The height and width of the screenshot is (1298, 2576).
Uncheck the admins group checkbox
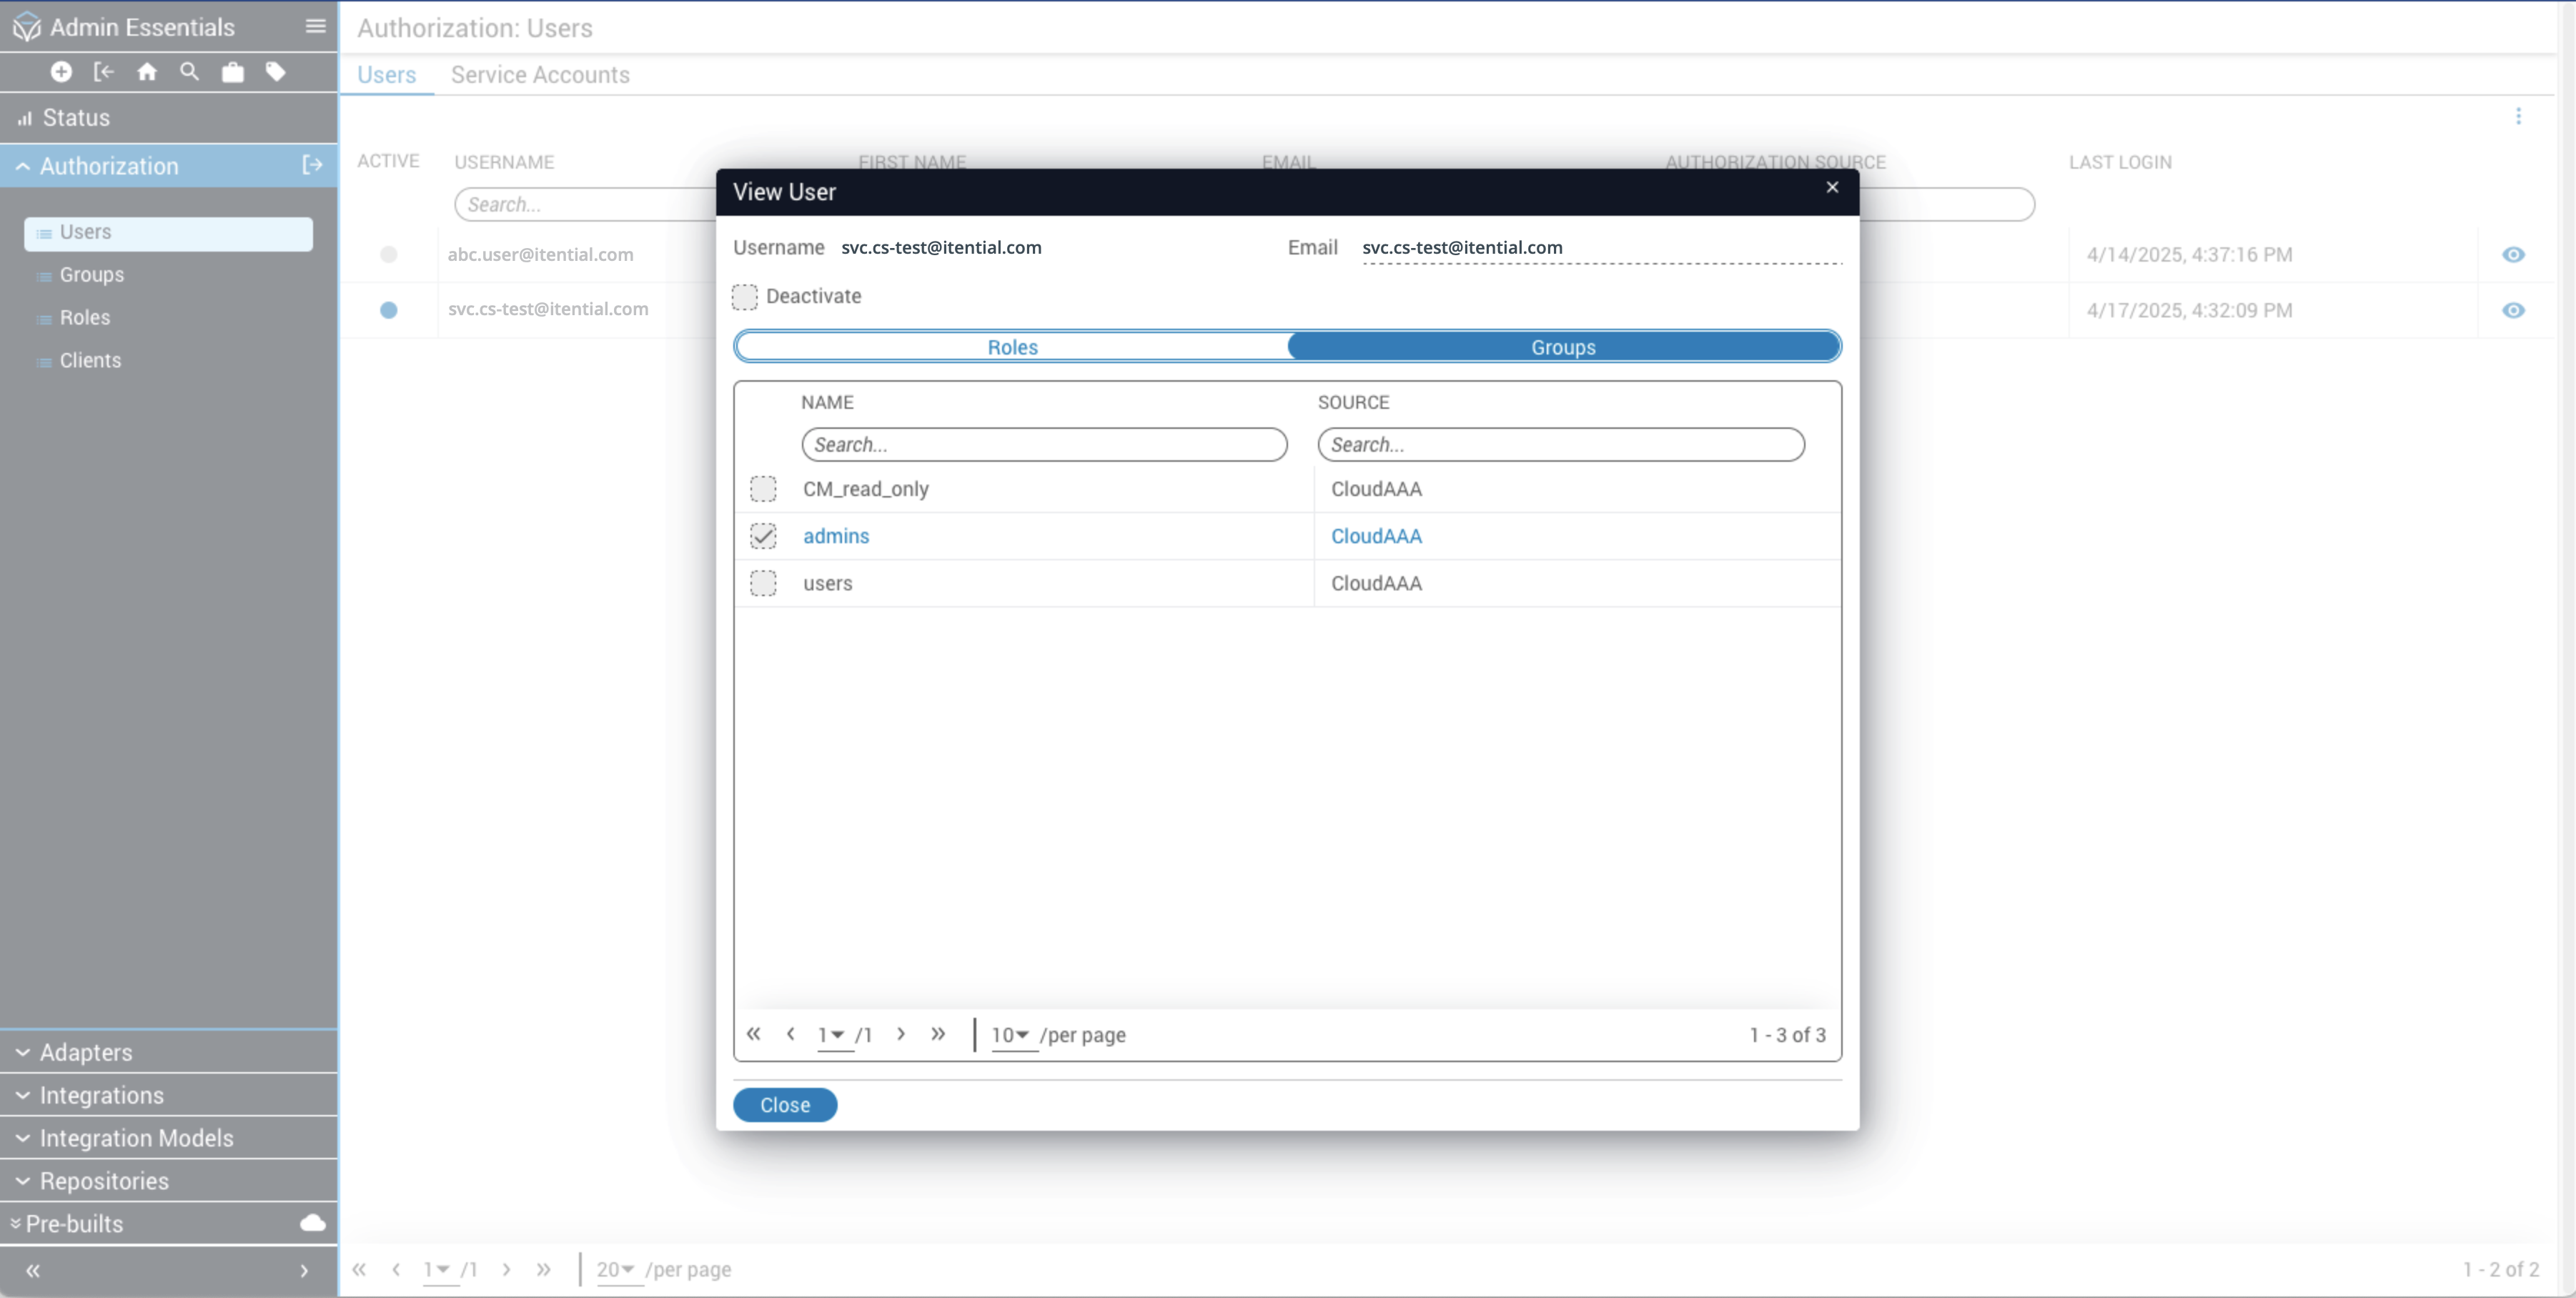pyautogui.click(x=763, y=536)
